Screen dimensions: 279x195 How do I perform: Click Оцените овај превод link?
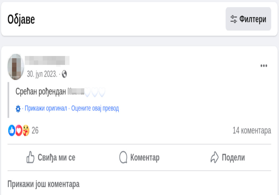coord(95,108)
